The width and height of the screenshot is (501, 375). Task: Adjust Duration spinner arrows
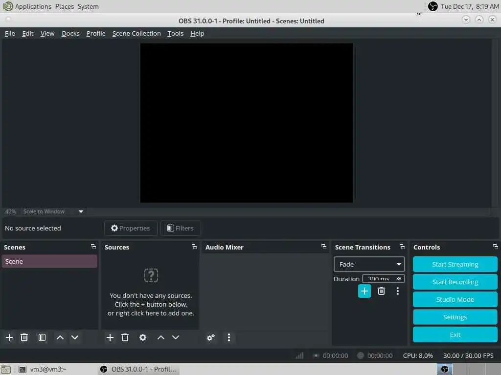(399, 279)
